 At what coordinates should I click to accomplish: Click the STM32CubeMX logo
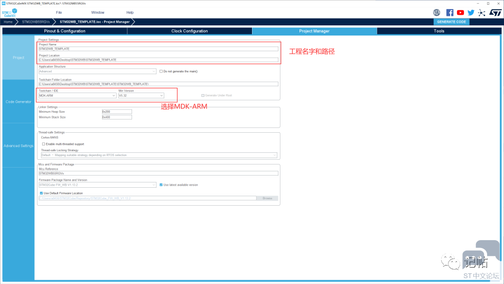pos(9,13)
